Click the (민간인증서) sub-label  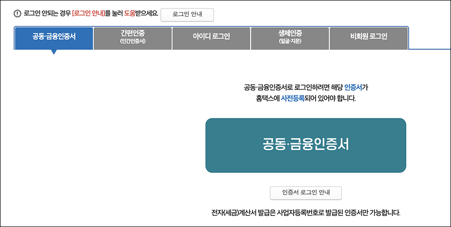133,41
